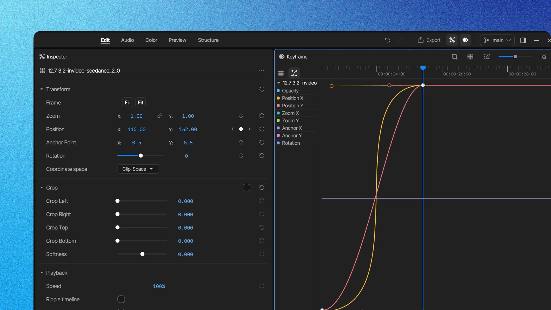Click the crop frame icon in Keyframe panel
This screenshot has width=551, height=310.
(x=454, y=57)
